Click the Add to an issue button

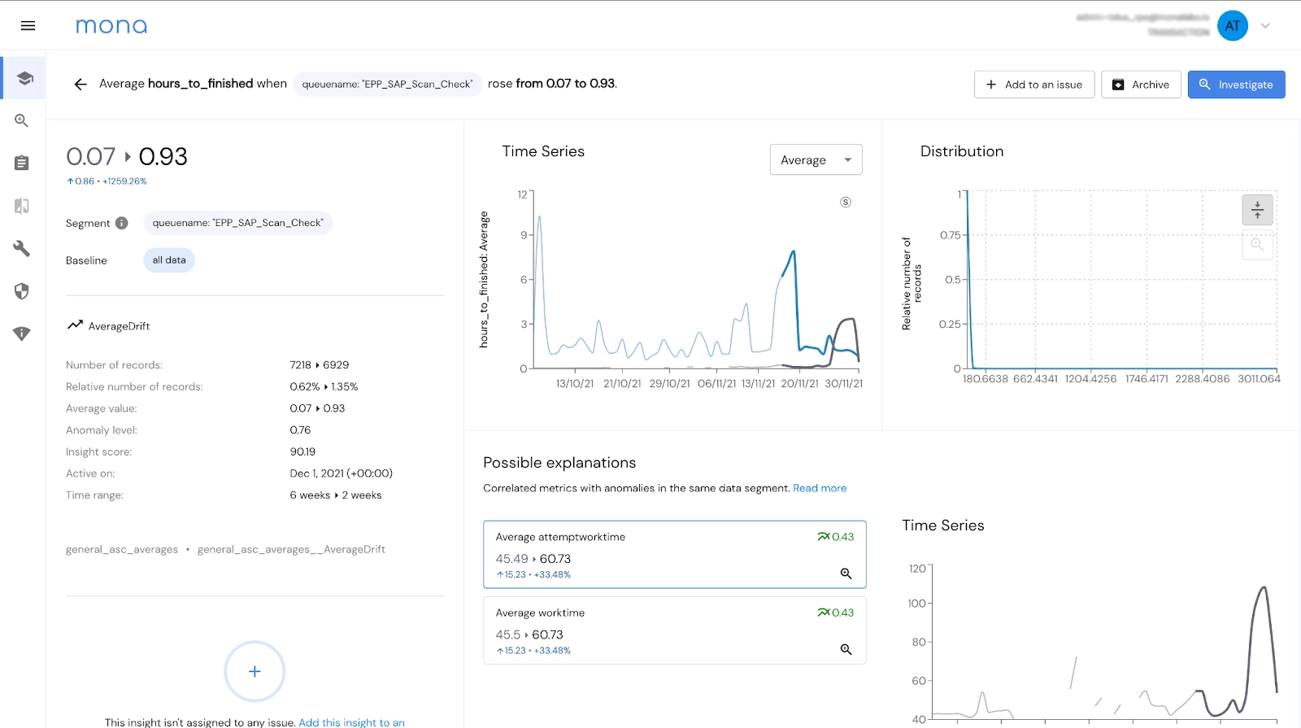1034,85
